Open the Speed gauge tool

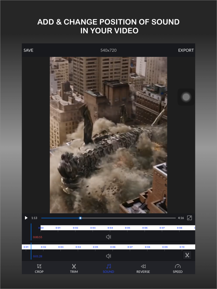tap(178, 268)
